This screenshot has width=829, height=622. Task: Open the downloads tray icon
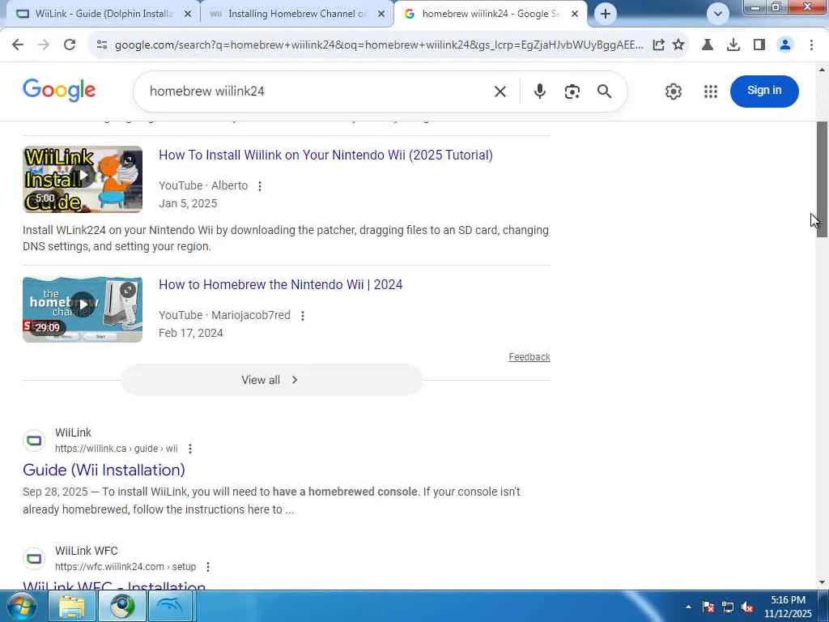pos(733,45)
